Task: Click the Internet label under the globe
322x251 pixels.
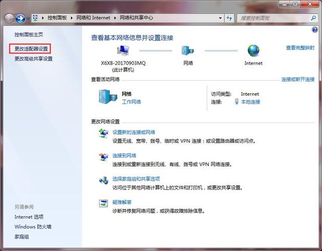Action: [x=254, y=63]
